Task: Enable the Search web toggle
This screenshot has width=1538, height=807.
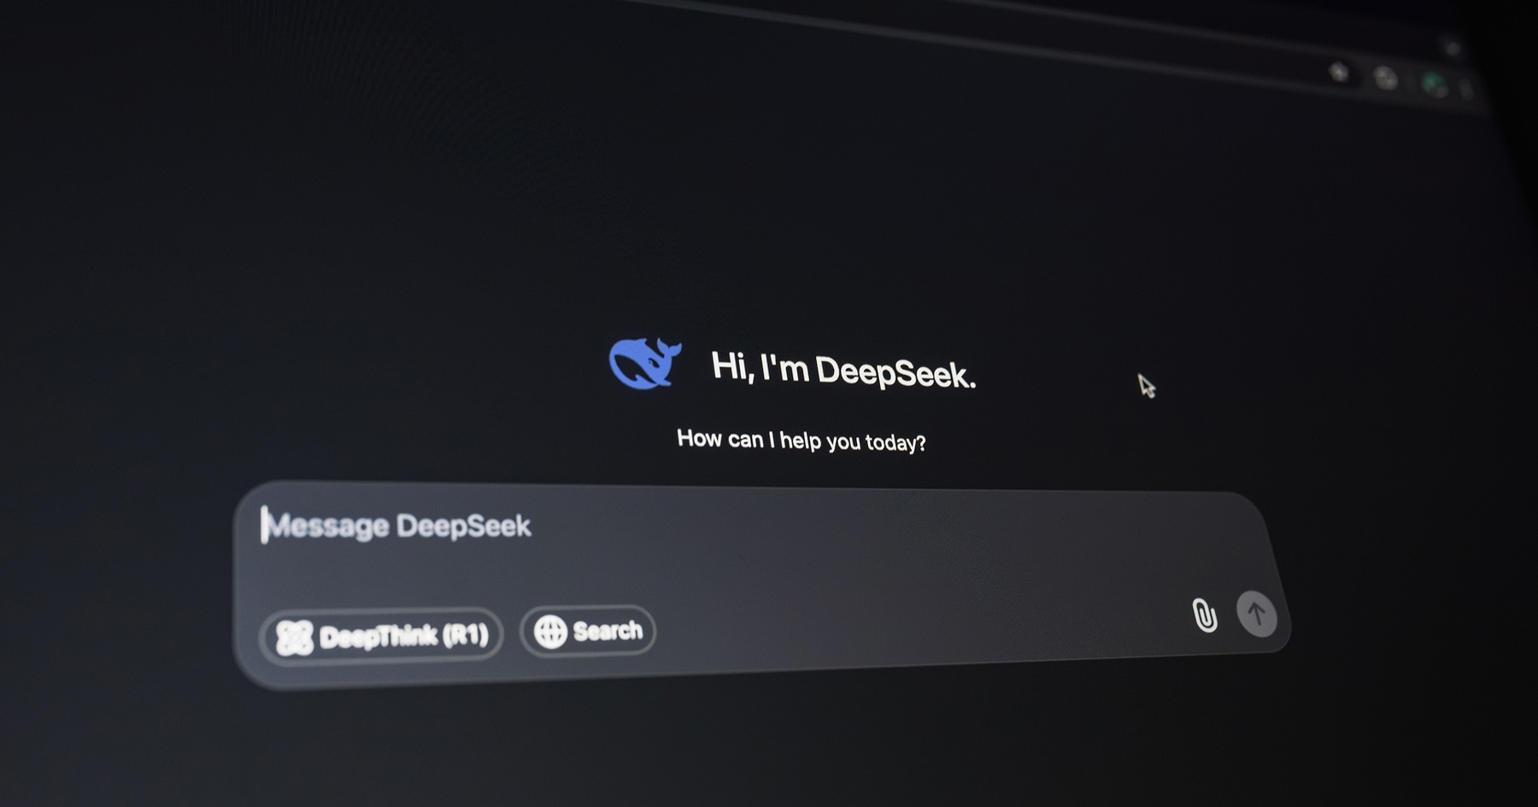Action: pos(588,631)
